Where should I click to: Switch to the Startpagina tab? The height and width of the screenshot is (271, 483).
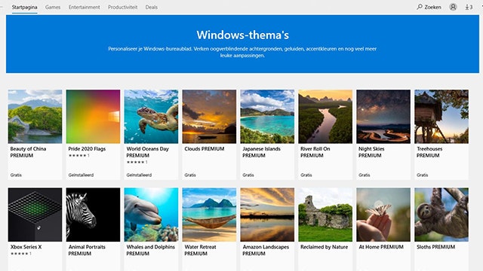pos(24,7)
